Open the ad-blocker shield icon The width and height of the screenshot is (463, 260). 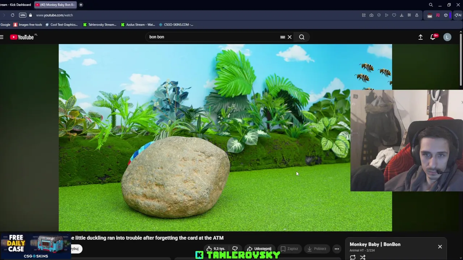click(x=379, y=15)
